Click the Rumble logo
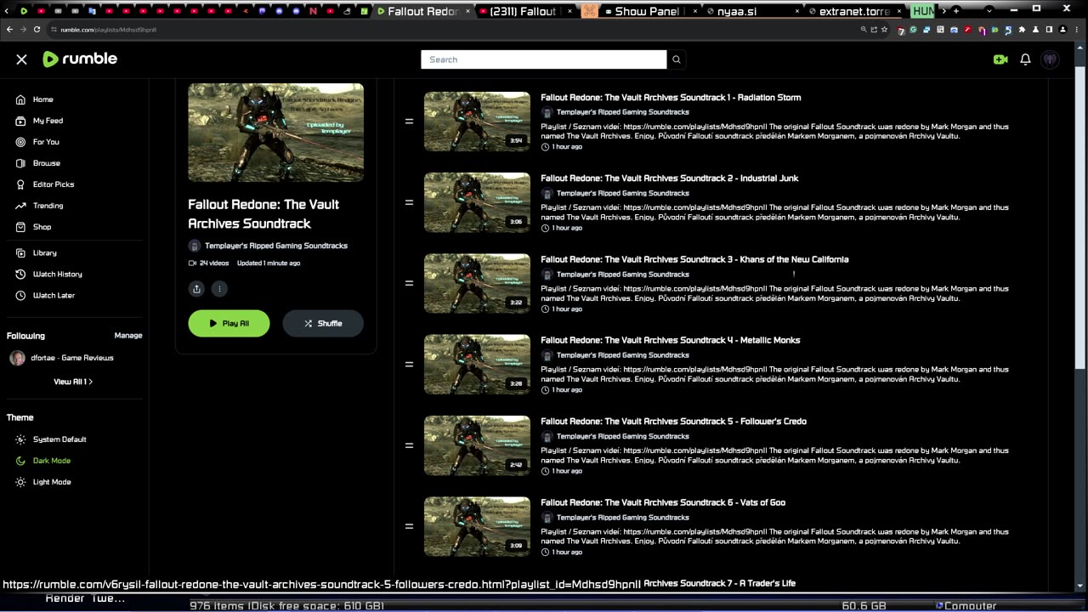The width and height of the screenshot is (1088, 612). point(80,59)
